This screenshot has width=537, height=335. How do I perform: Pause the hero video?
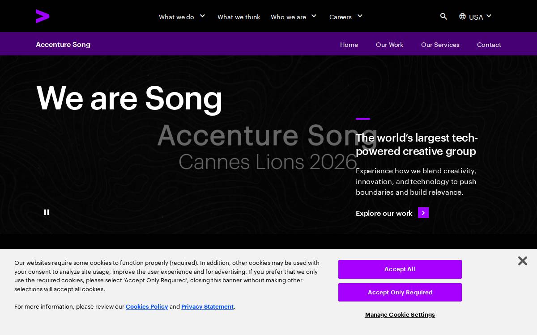47,212
